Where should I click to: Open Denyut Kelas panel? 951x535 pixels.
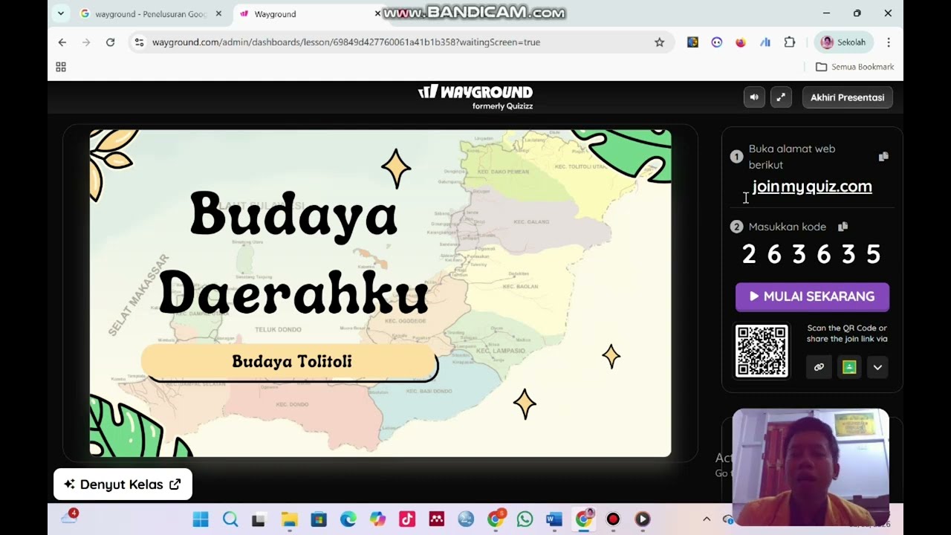pos(123,484)
